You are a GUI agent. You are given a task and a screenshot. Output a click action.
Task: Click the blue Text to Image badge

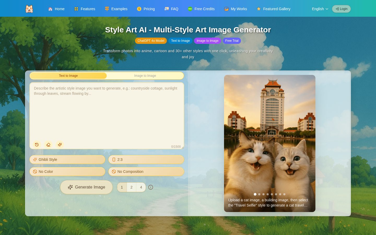tap(180, 41)
